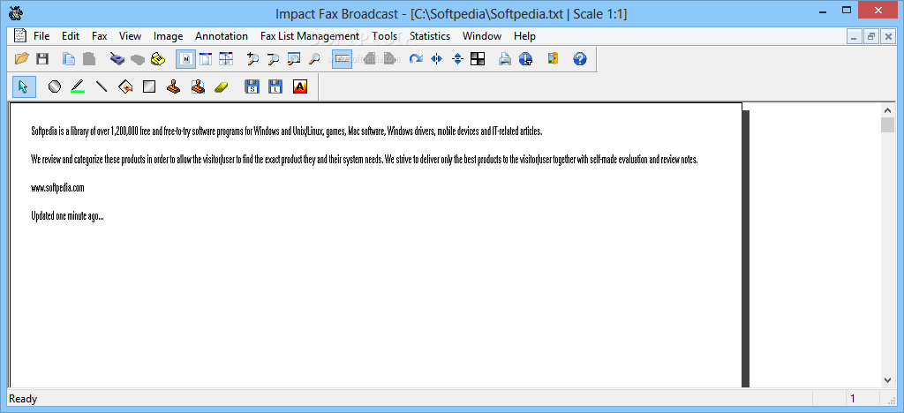Open the View menu
This screenshot has height=413, width=904.
(x=131, y=35)
